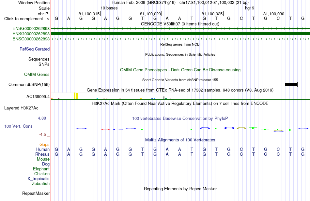This screenshot has height=201, width=310.
Task: Click the solid green GENCODE exon bar
Action: [180, 34]
